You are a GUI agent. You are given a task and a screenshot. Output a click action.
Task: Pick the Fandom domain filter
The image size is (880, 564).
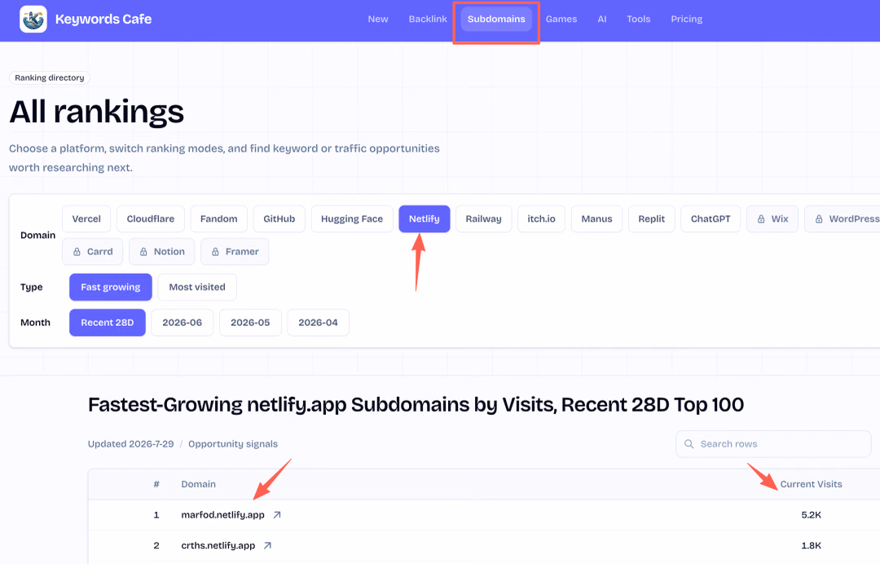coord(219,219)
